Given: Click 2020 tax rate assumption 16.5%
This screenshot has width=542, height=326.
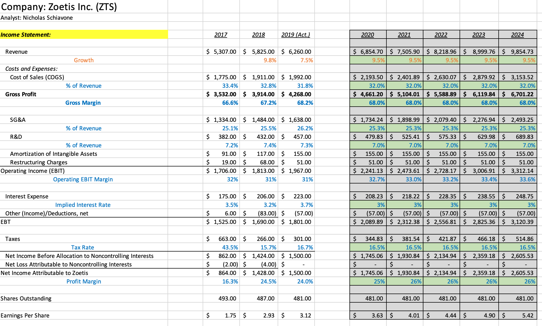Looking at the screenshot, I should [377, 248].
